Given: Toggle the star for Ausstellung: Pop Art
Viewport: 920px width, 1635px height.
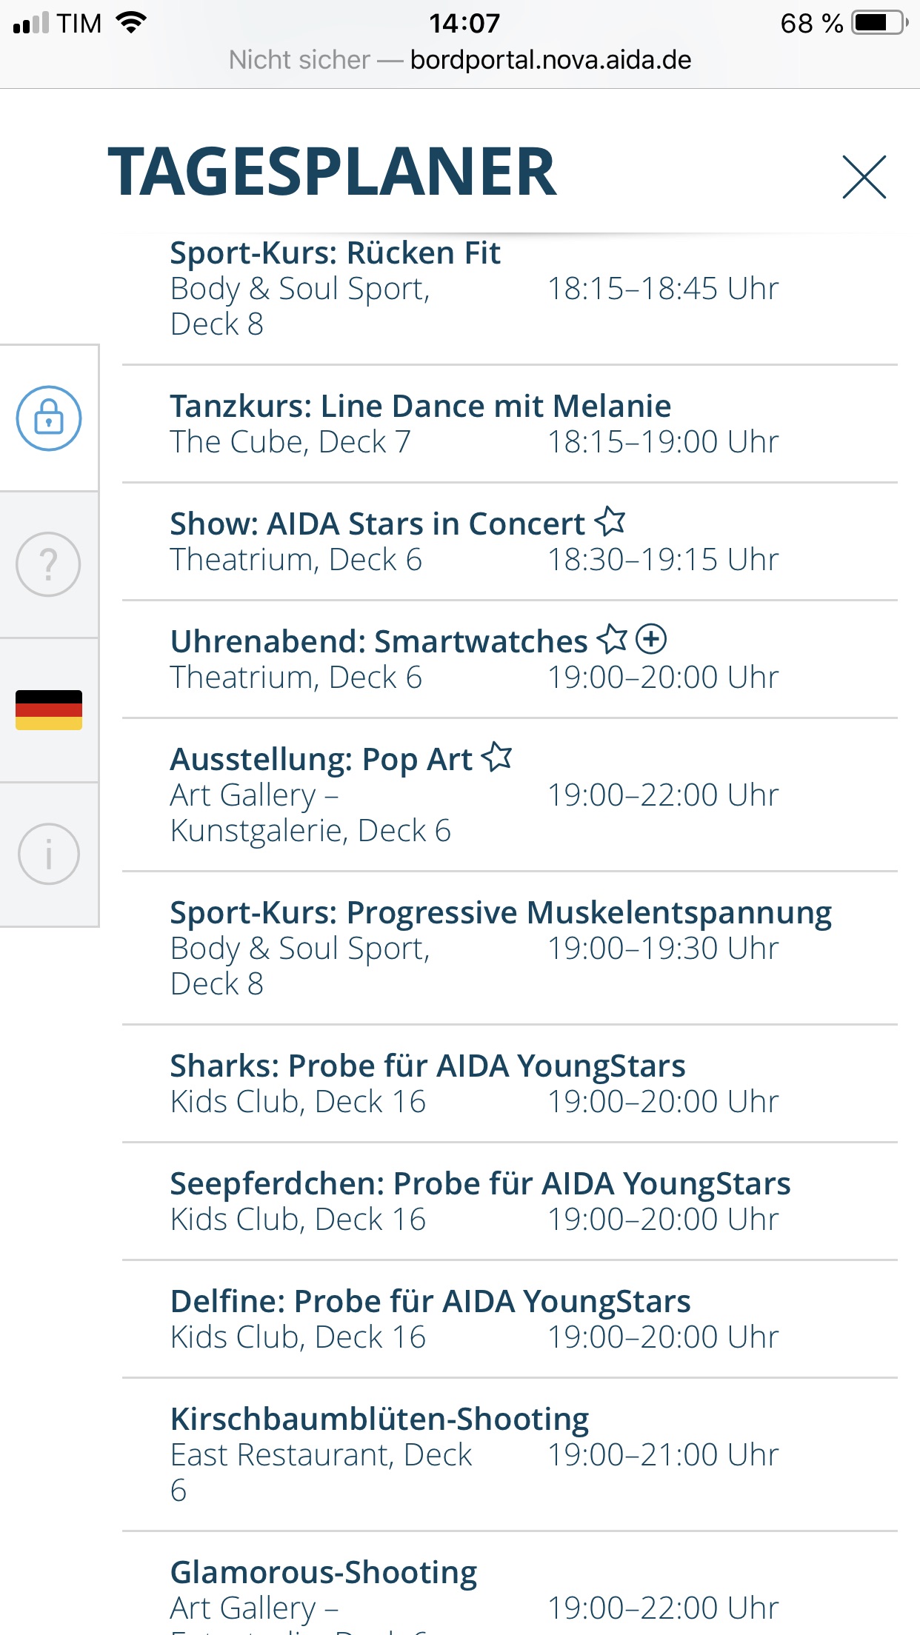Looking at the screenshot, I should click(x=497, y=757).
